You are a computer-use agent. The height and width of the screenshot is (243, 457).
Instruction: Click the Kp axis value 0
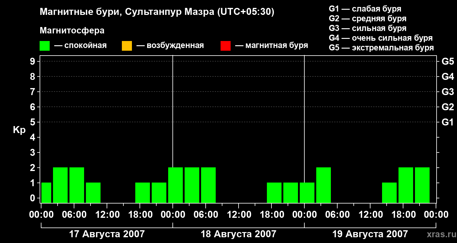[x=33, y=198]
